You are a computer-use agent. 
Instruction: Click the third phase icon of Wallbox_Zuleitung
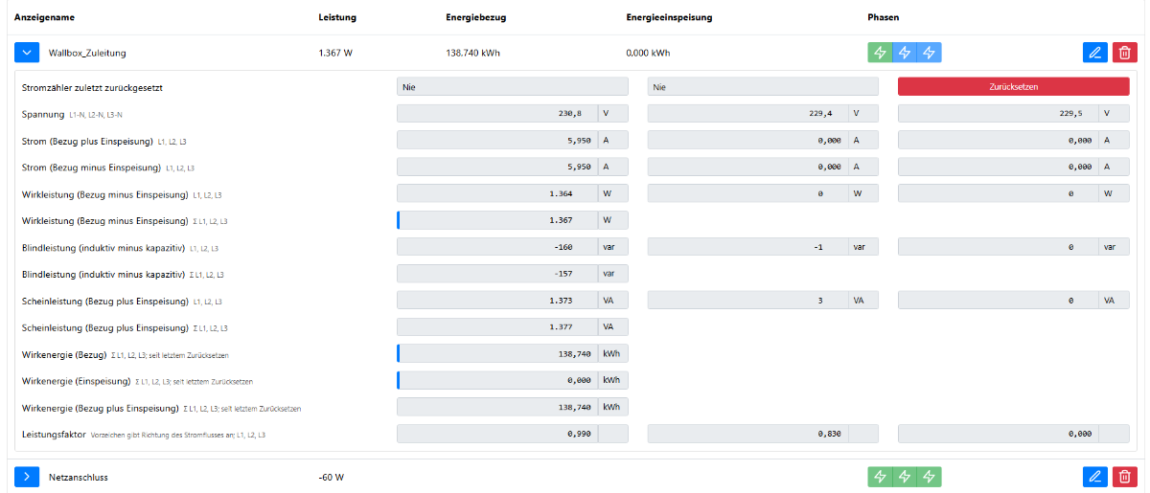930,53
